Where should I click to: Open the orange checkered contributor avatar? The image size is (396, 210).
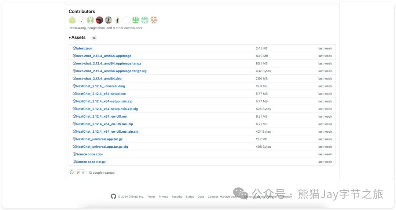tap(154, 20)
